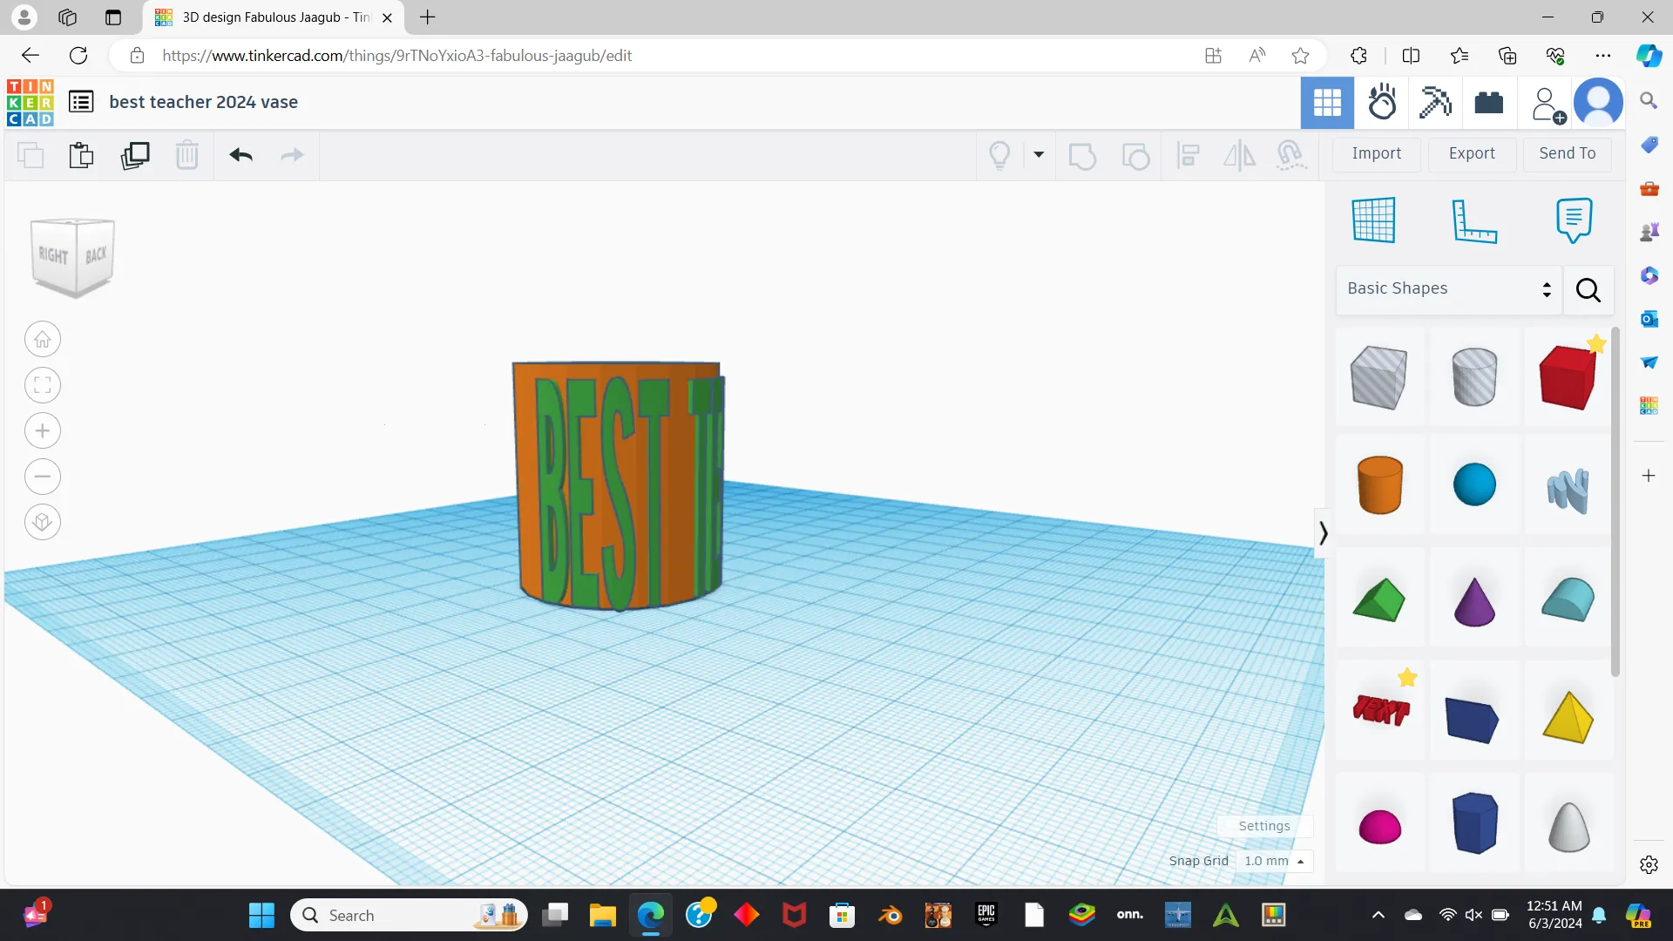Pick the navy Polygon shape
This screenshot has height=941, width=1673.
pos(1475,823)
